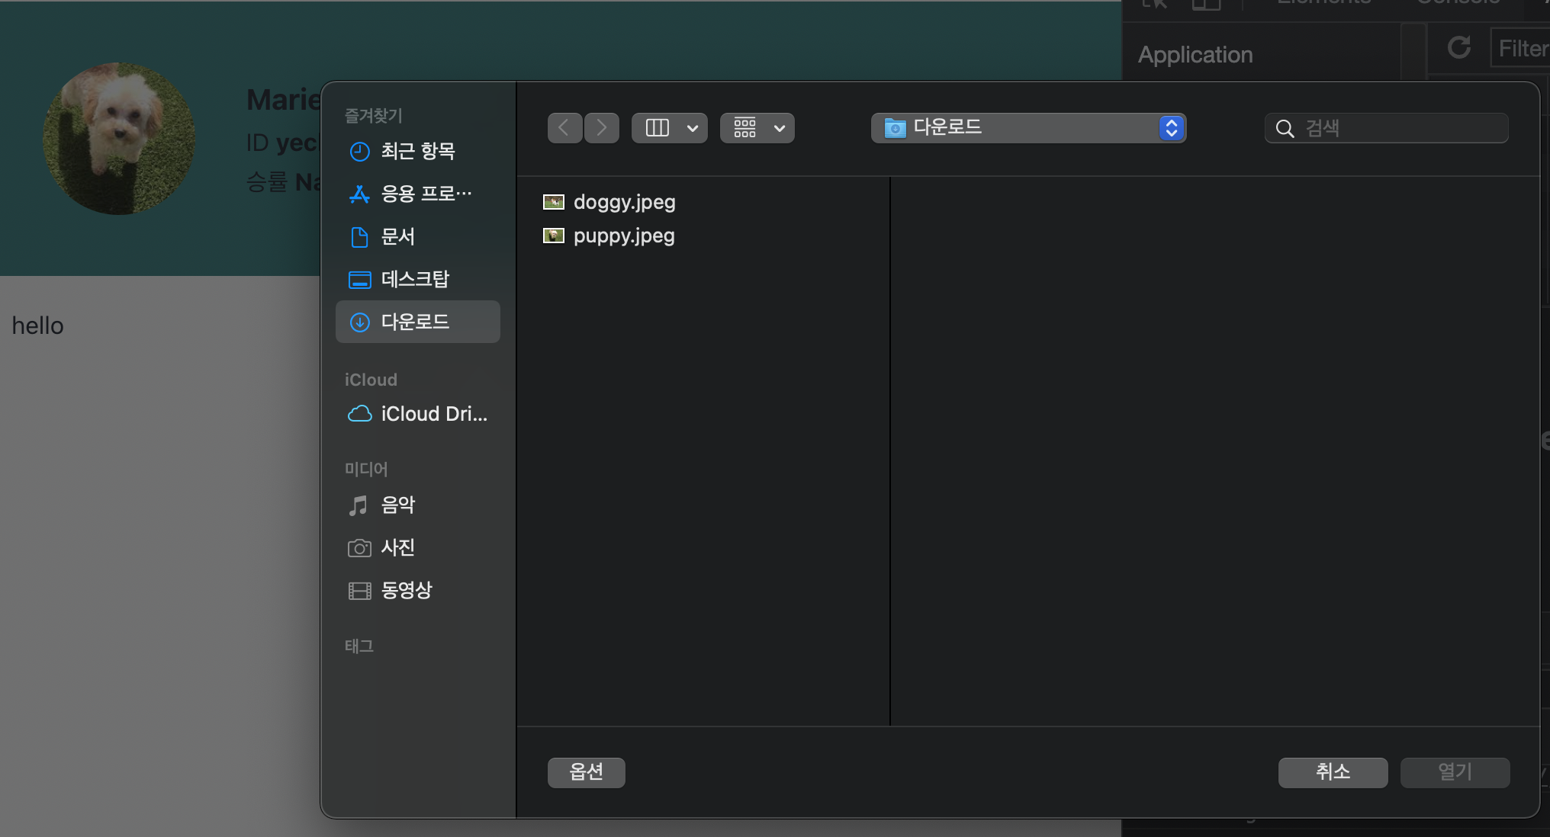This screenshot has width=1550, height=837.
Task: Click the forward navigation arrow
Action: pyautogui.click(x=602, y=128)
